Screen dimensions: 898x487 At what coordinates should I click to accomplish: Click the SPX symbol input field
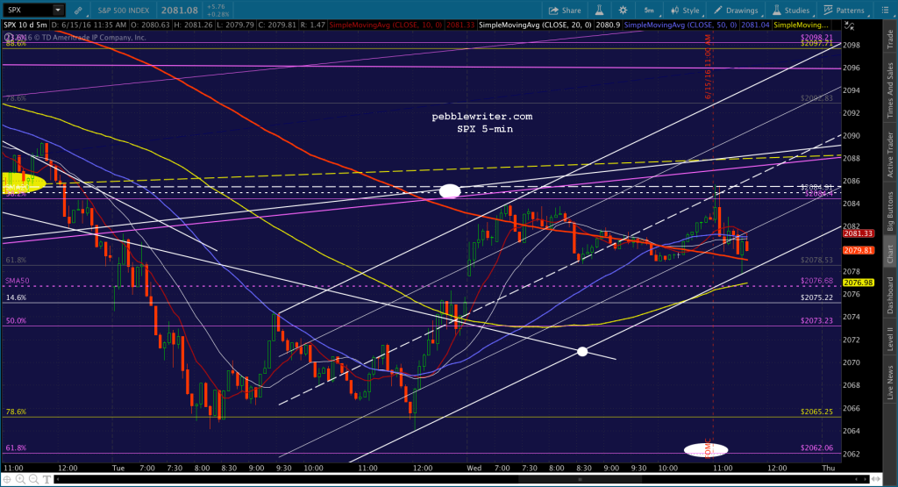pos(29,10)
